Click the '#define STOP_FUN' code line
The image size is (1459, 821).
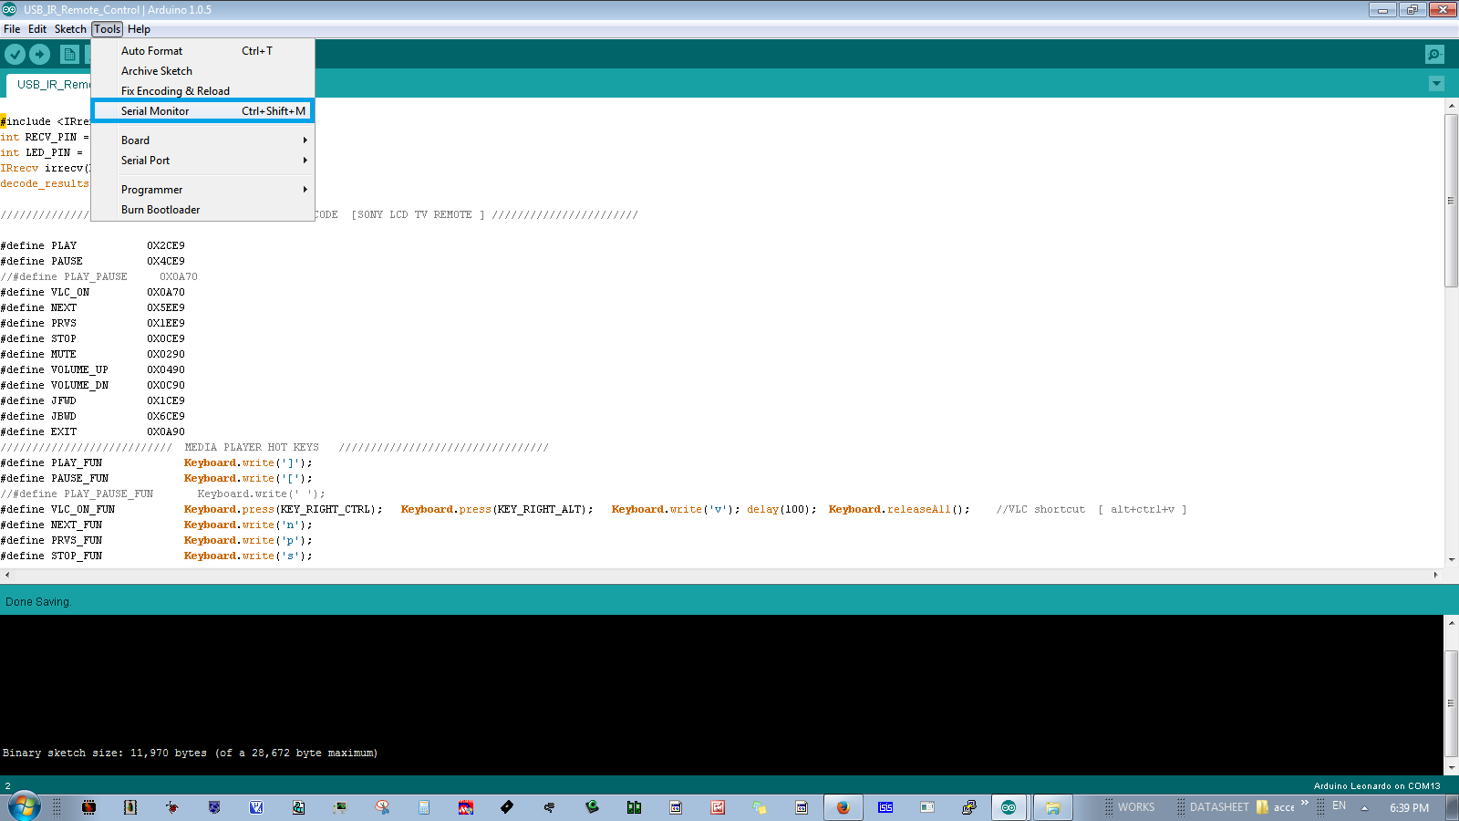(x=156, y=556)
